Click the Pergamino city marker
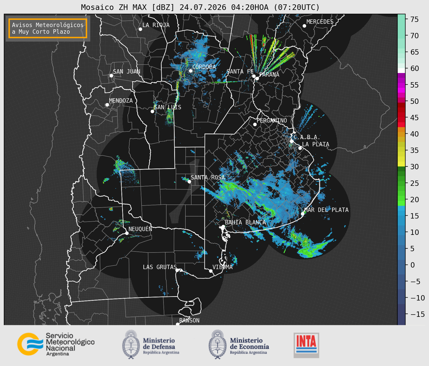The height and width of the screenshot is (366, 429). (x=255, y=124)
